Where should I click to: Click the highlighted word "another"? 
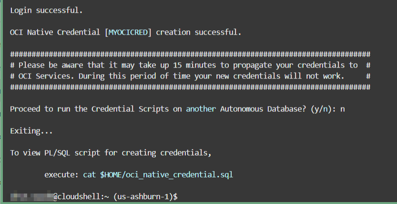point(201,108)
